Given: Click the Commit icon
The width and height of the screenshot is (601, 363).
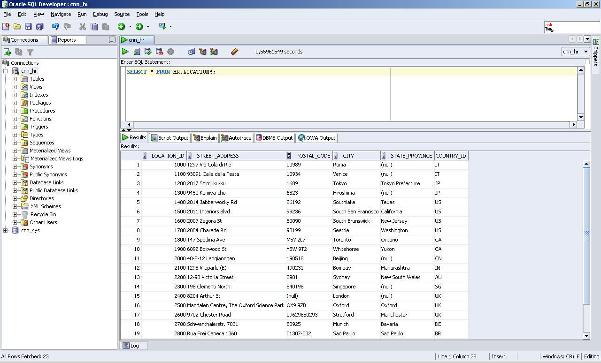Looking at the screenshot, I should [x=148, y=52].
